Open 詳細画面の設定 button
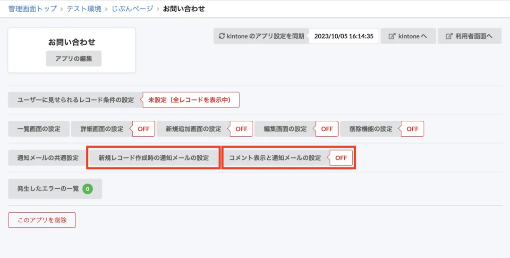The image size is (510, 258). (102, 129)
